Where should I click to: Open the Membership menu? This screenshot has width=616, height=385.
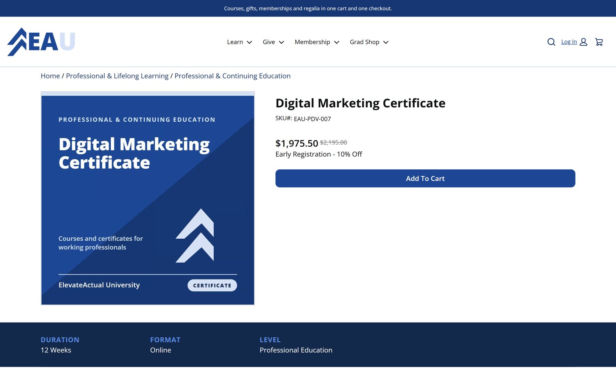317,42
